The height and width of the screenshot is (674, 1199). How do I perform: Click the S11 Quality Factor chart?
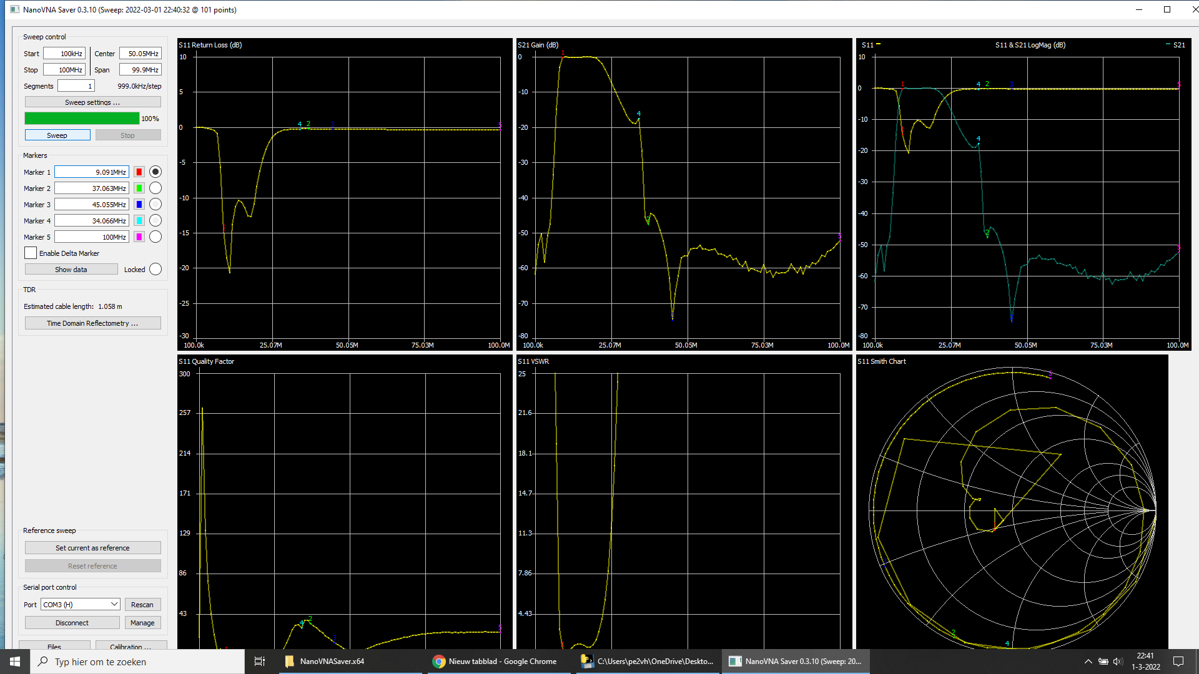(x=345, y=502)
